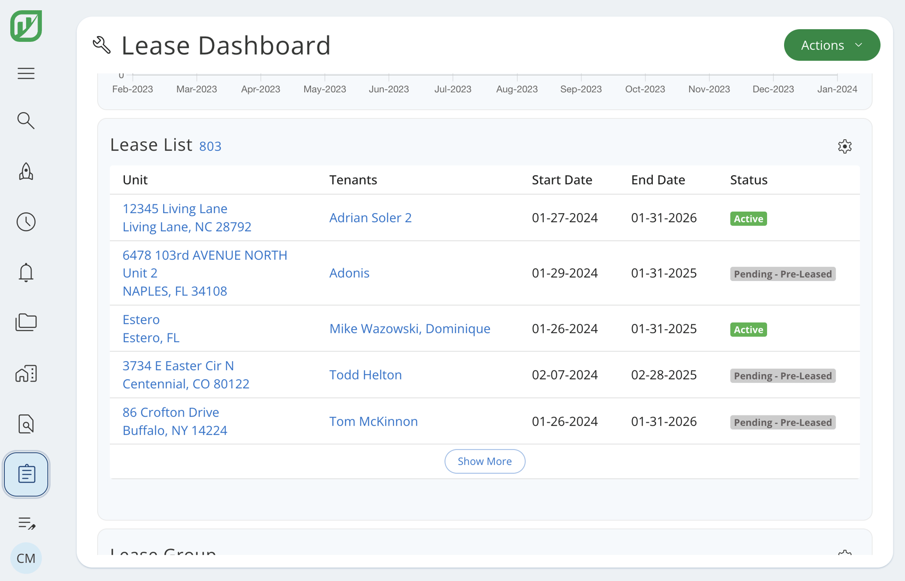The width and height of the screenshot is (905, 581).
Task: Open recent history via the clock icon
Action: click(26, 222)
